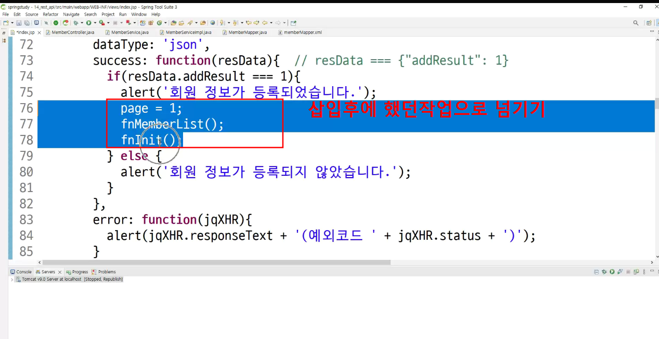The width and height of the screenshot is (659, 339).
Task: Expand the Tomcat v9.0 Server tree node
Action: tap(12, 279)
